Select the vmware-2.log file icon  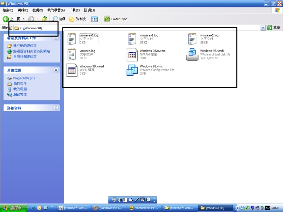[x=192, y=39]
